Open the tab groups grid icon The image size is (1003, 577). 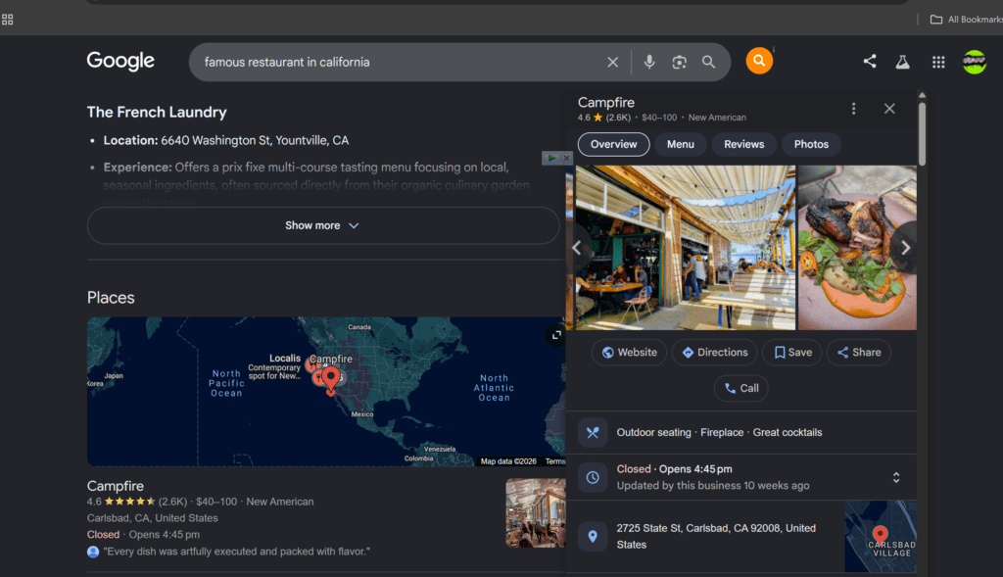[x=8, y=20]
